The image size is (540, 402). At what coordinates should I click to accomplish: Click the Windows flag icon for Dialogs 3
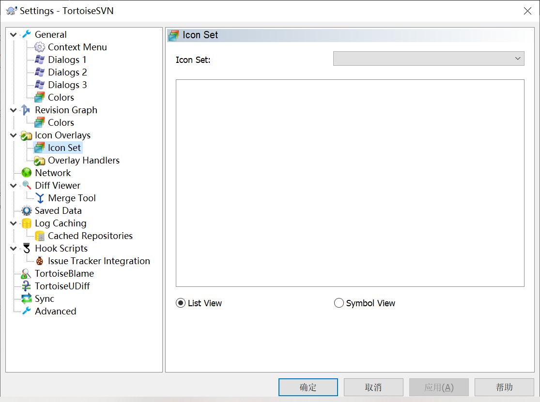(40, 85)
